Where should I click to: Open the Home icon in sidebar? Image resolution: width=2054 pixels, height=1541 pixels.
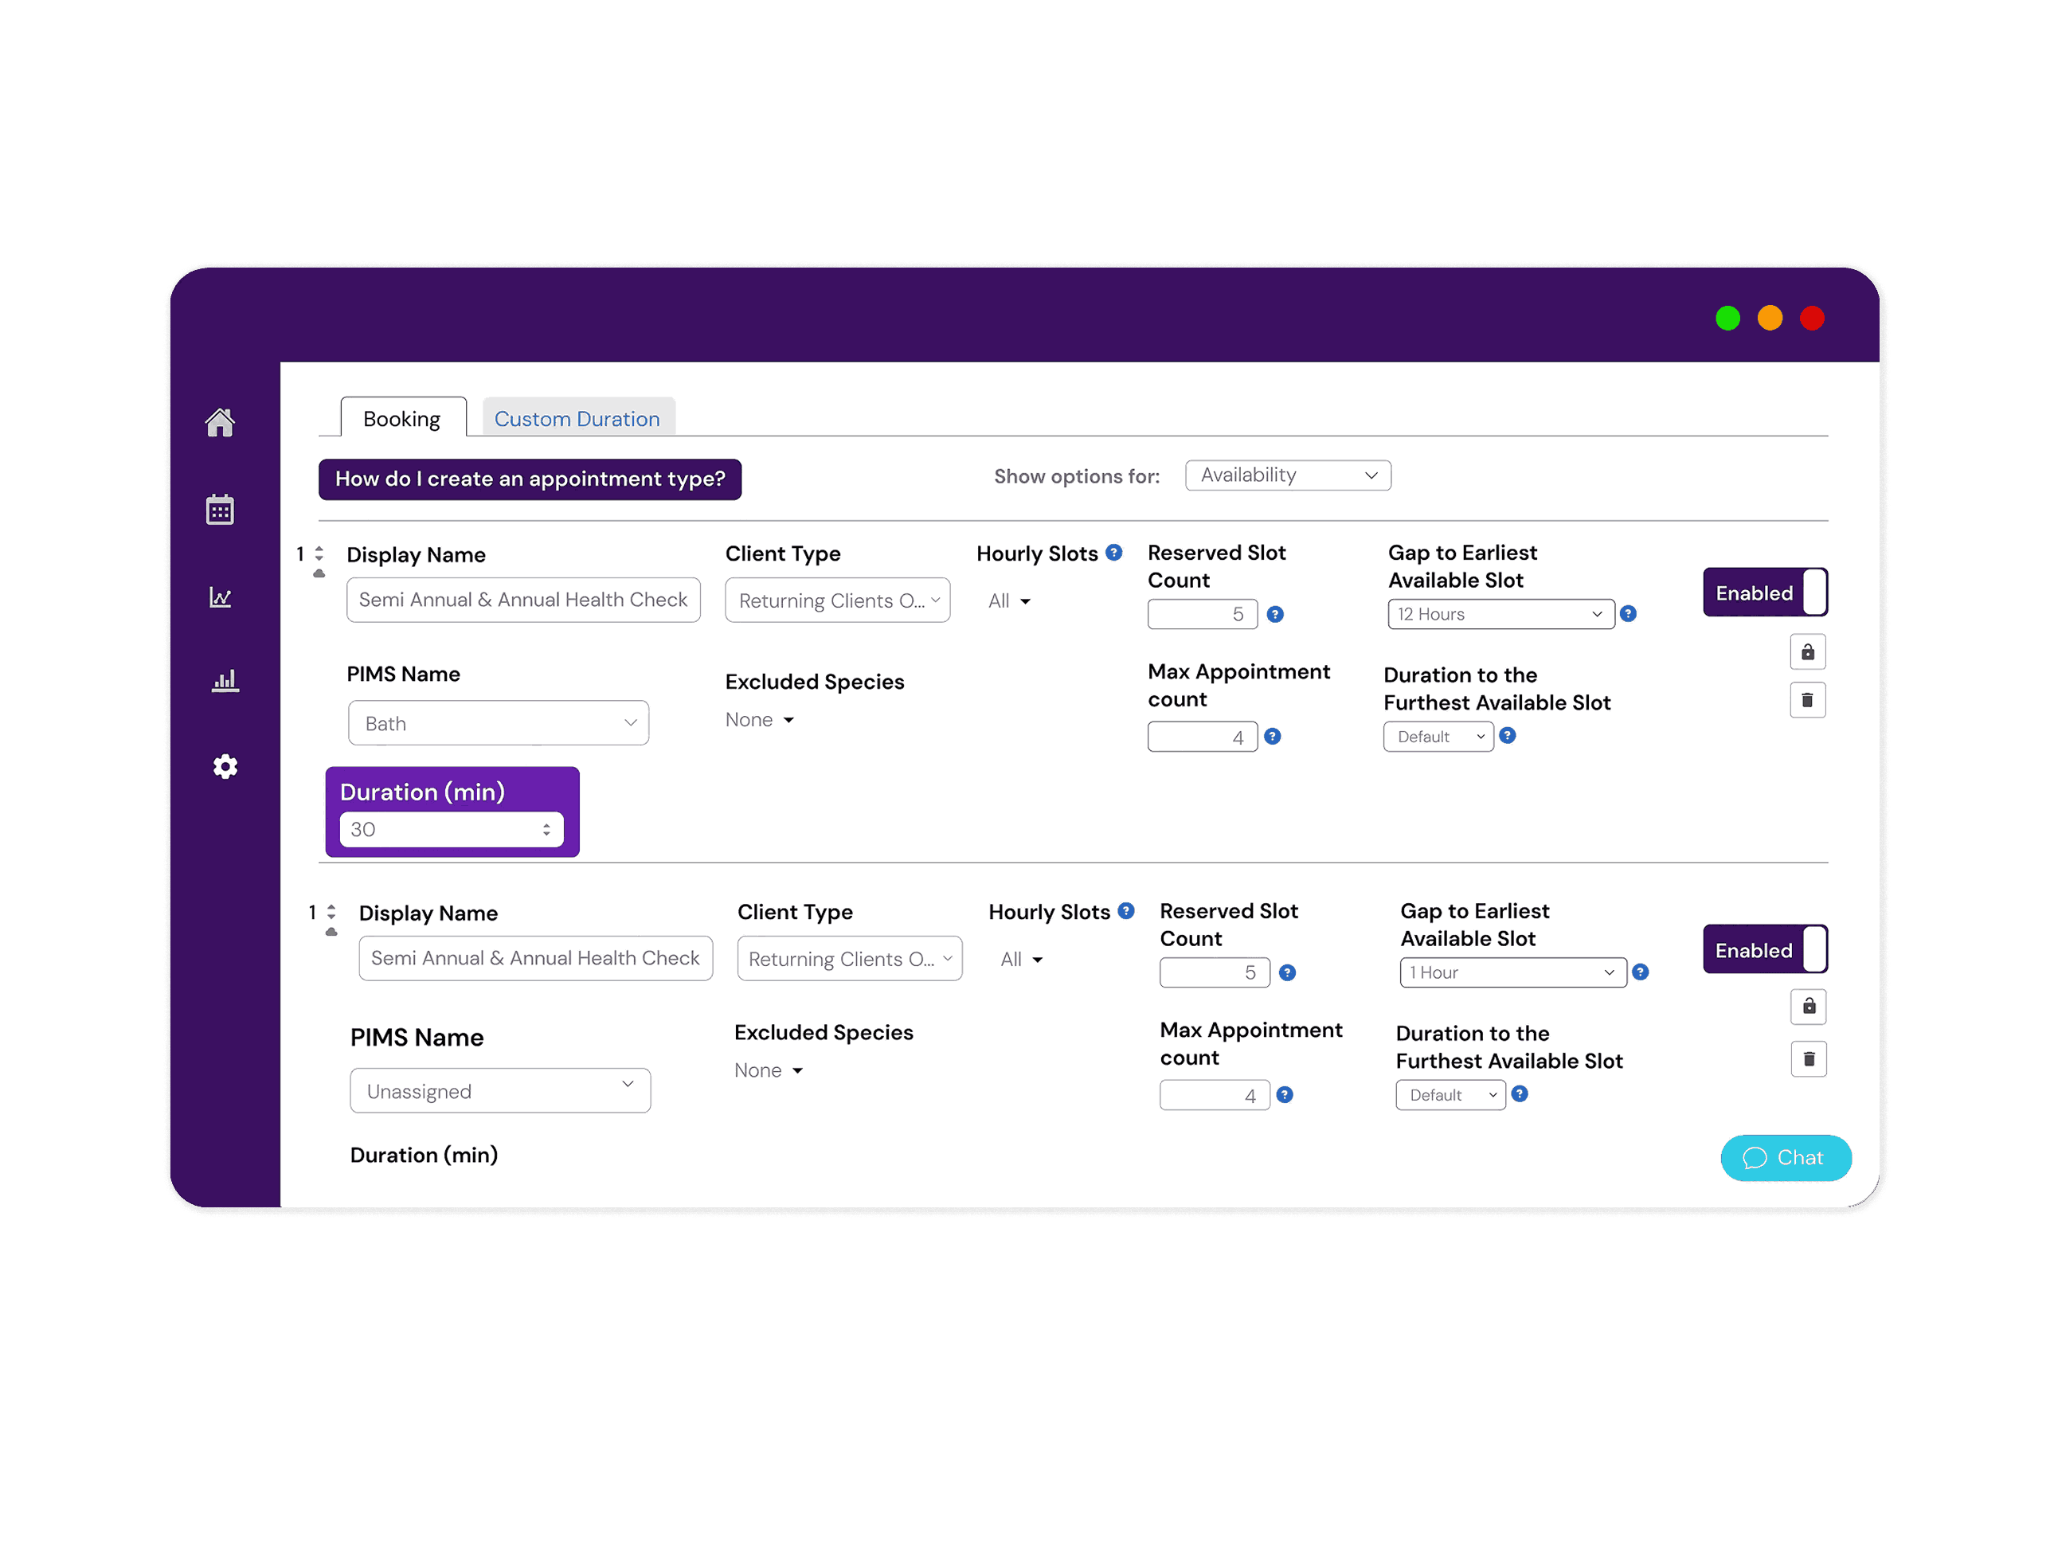coord(220,422)
